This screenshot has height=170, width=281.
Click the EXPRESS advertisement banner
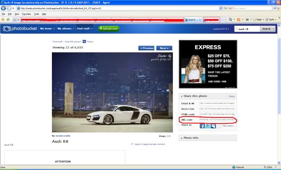208,64
